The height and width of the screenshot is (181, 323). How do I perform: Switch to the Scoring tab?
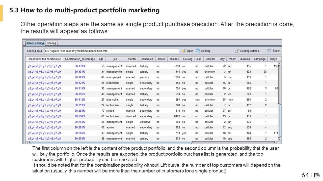click(x=51, y=43)
